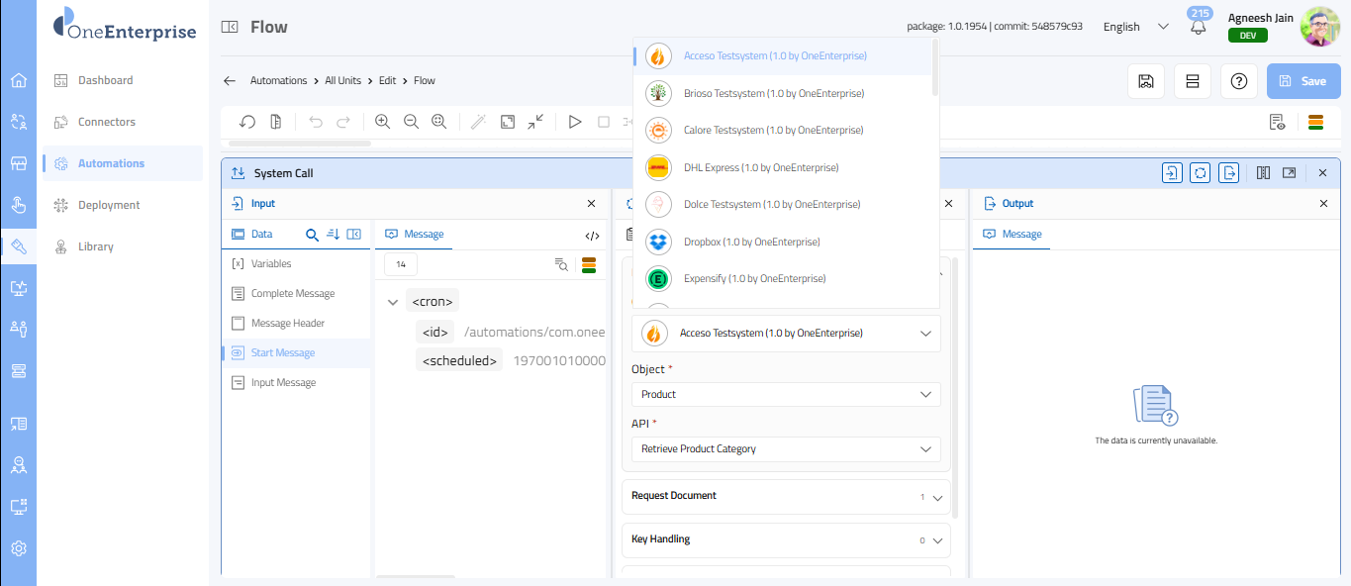
Task: Click the colored bars icon in toolbar
Action: click(x=1315, y=122)
